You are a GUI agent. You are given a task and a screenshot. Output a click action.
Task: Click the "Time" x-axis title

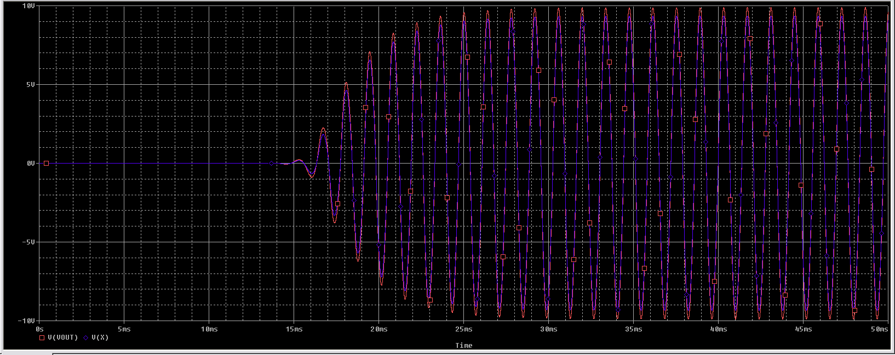click(463, 346)
